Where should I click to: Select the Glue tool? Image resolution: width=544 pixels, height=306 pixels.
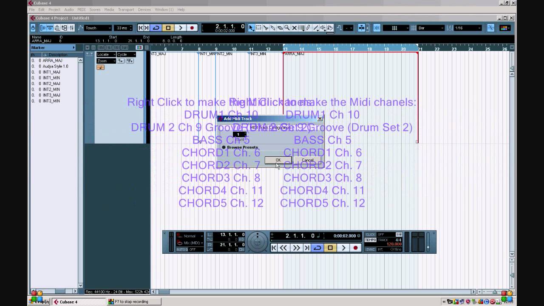tap(273, 28)
